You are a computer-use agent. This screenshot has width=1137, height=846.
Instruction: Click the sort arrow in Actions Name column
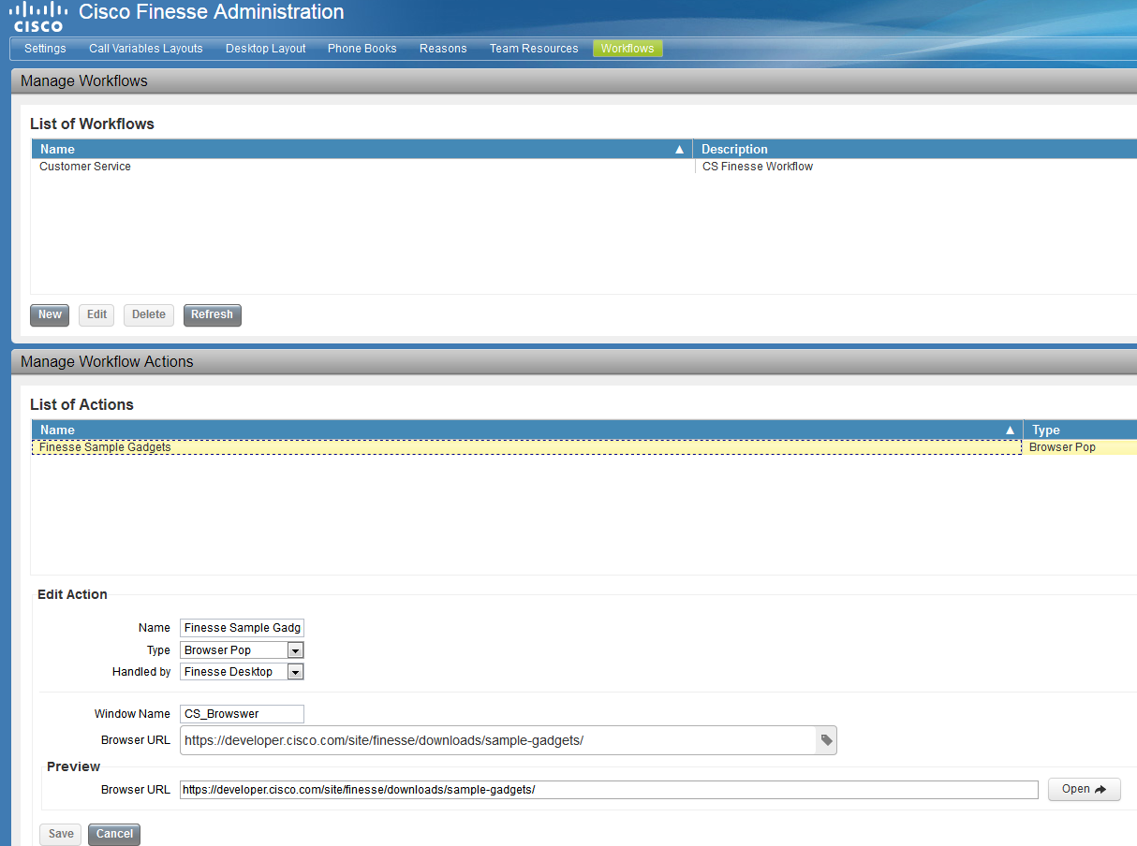[x=1010, y=430]
